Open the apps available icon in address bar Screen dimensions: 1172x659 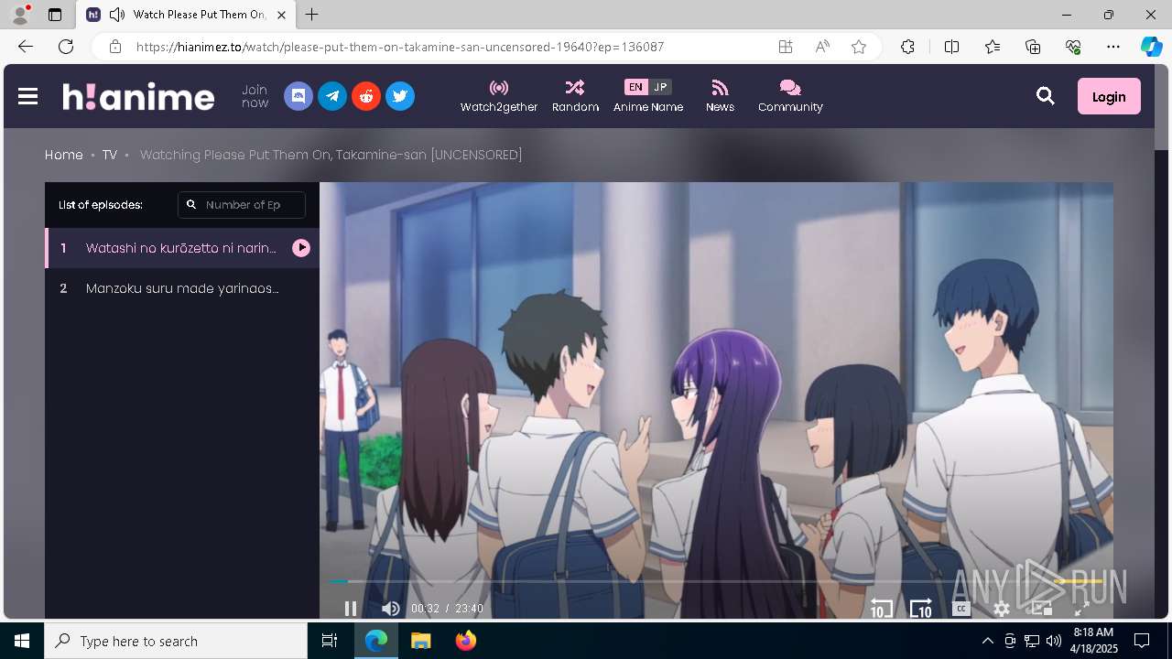point(786,47)
